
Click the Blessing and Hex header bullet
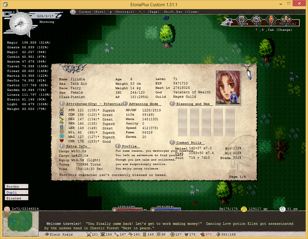pos(172,103)
